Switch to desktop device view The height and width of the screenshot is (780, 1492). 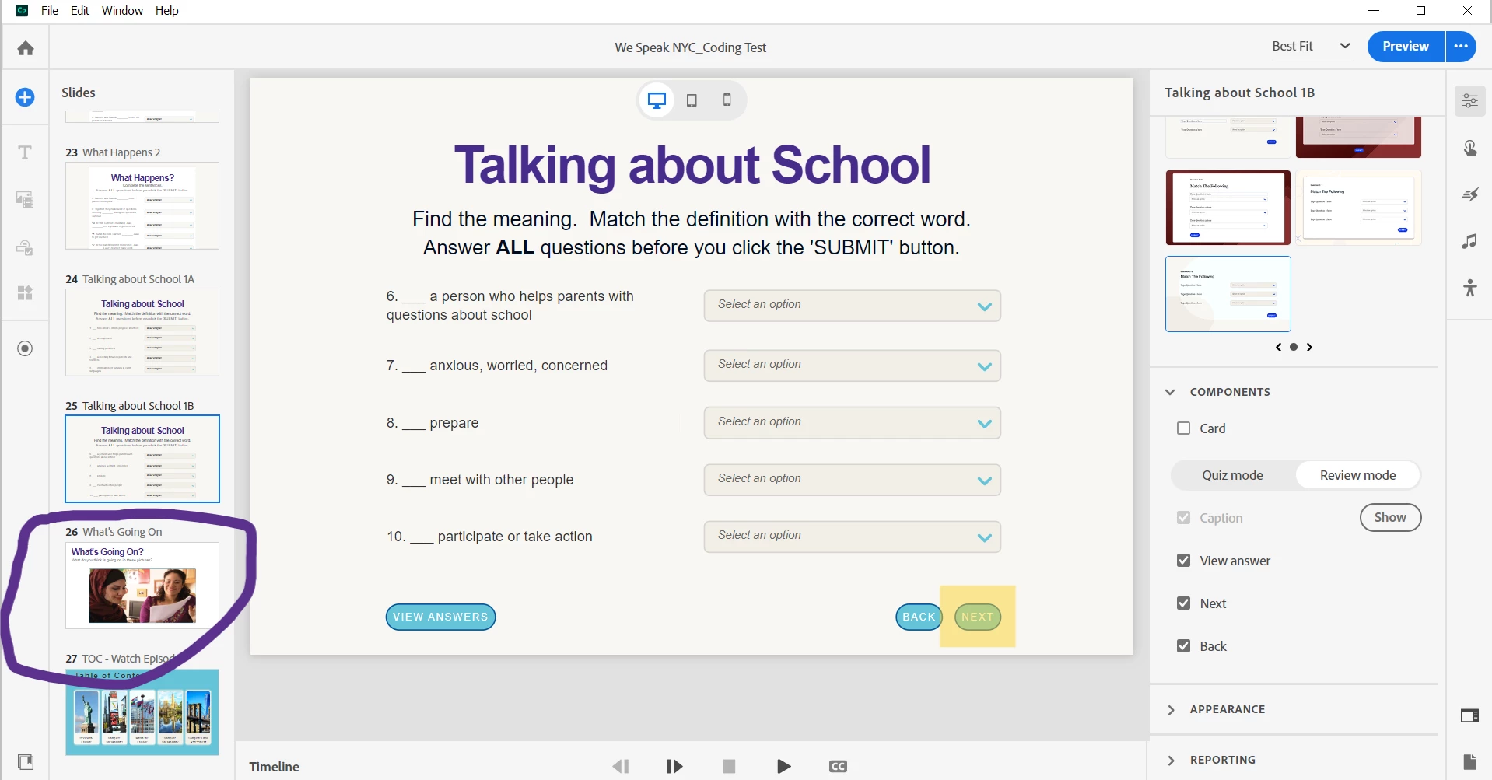click(657, 100)
